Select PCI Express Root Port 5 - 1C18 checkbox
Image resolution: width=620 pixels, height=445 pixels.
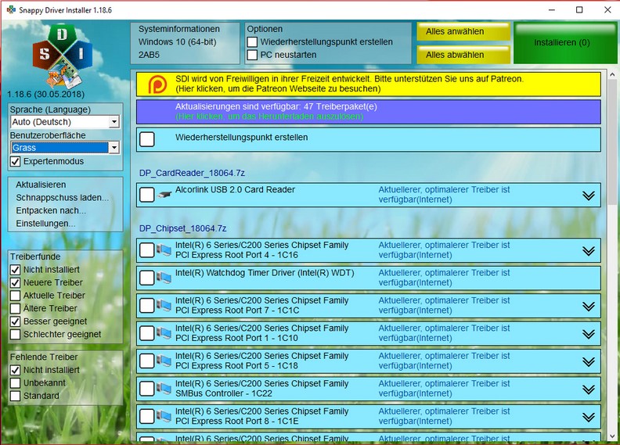(x=146, y=361)
